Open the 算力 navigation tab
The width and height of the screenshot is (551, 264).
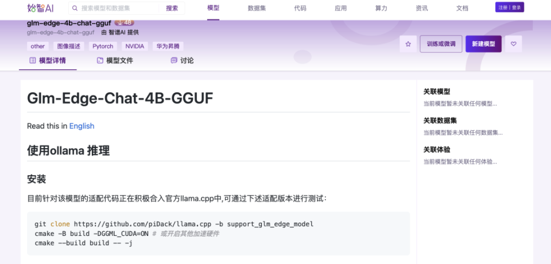[381, 8]
